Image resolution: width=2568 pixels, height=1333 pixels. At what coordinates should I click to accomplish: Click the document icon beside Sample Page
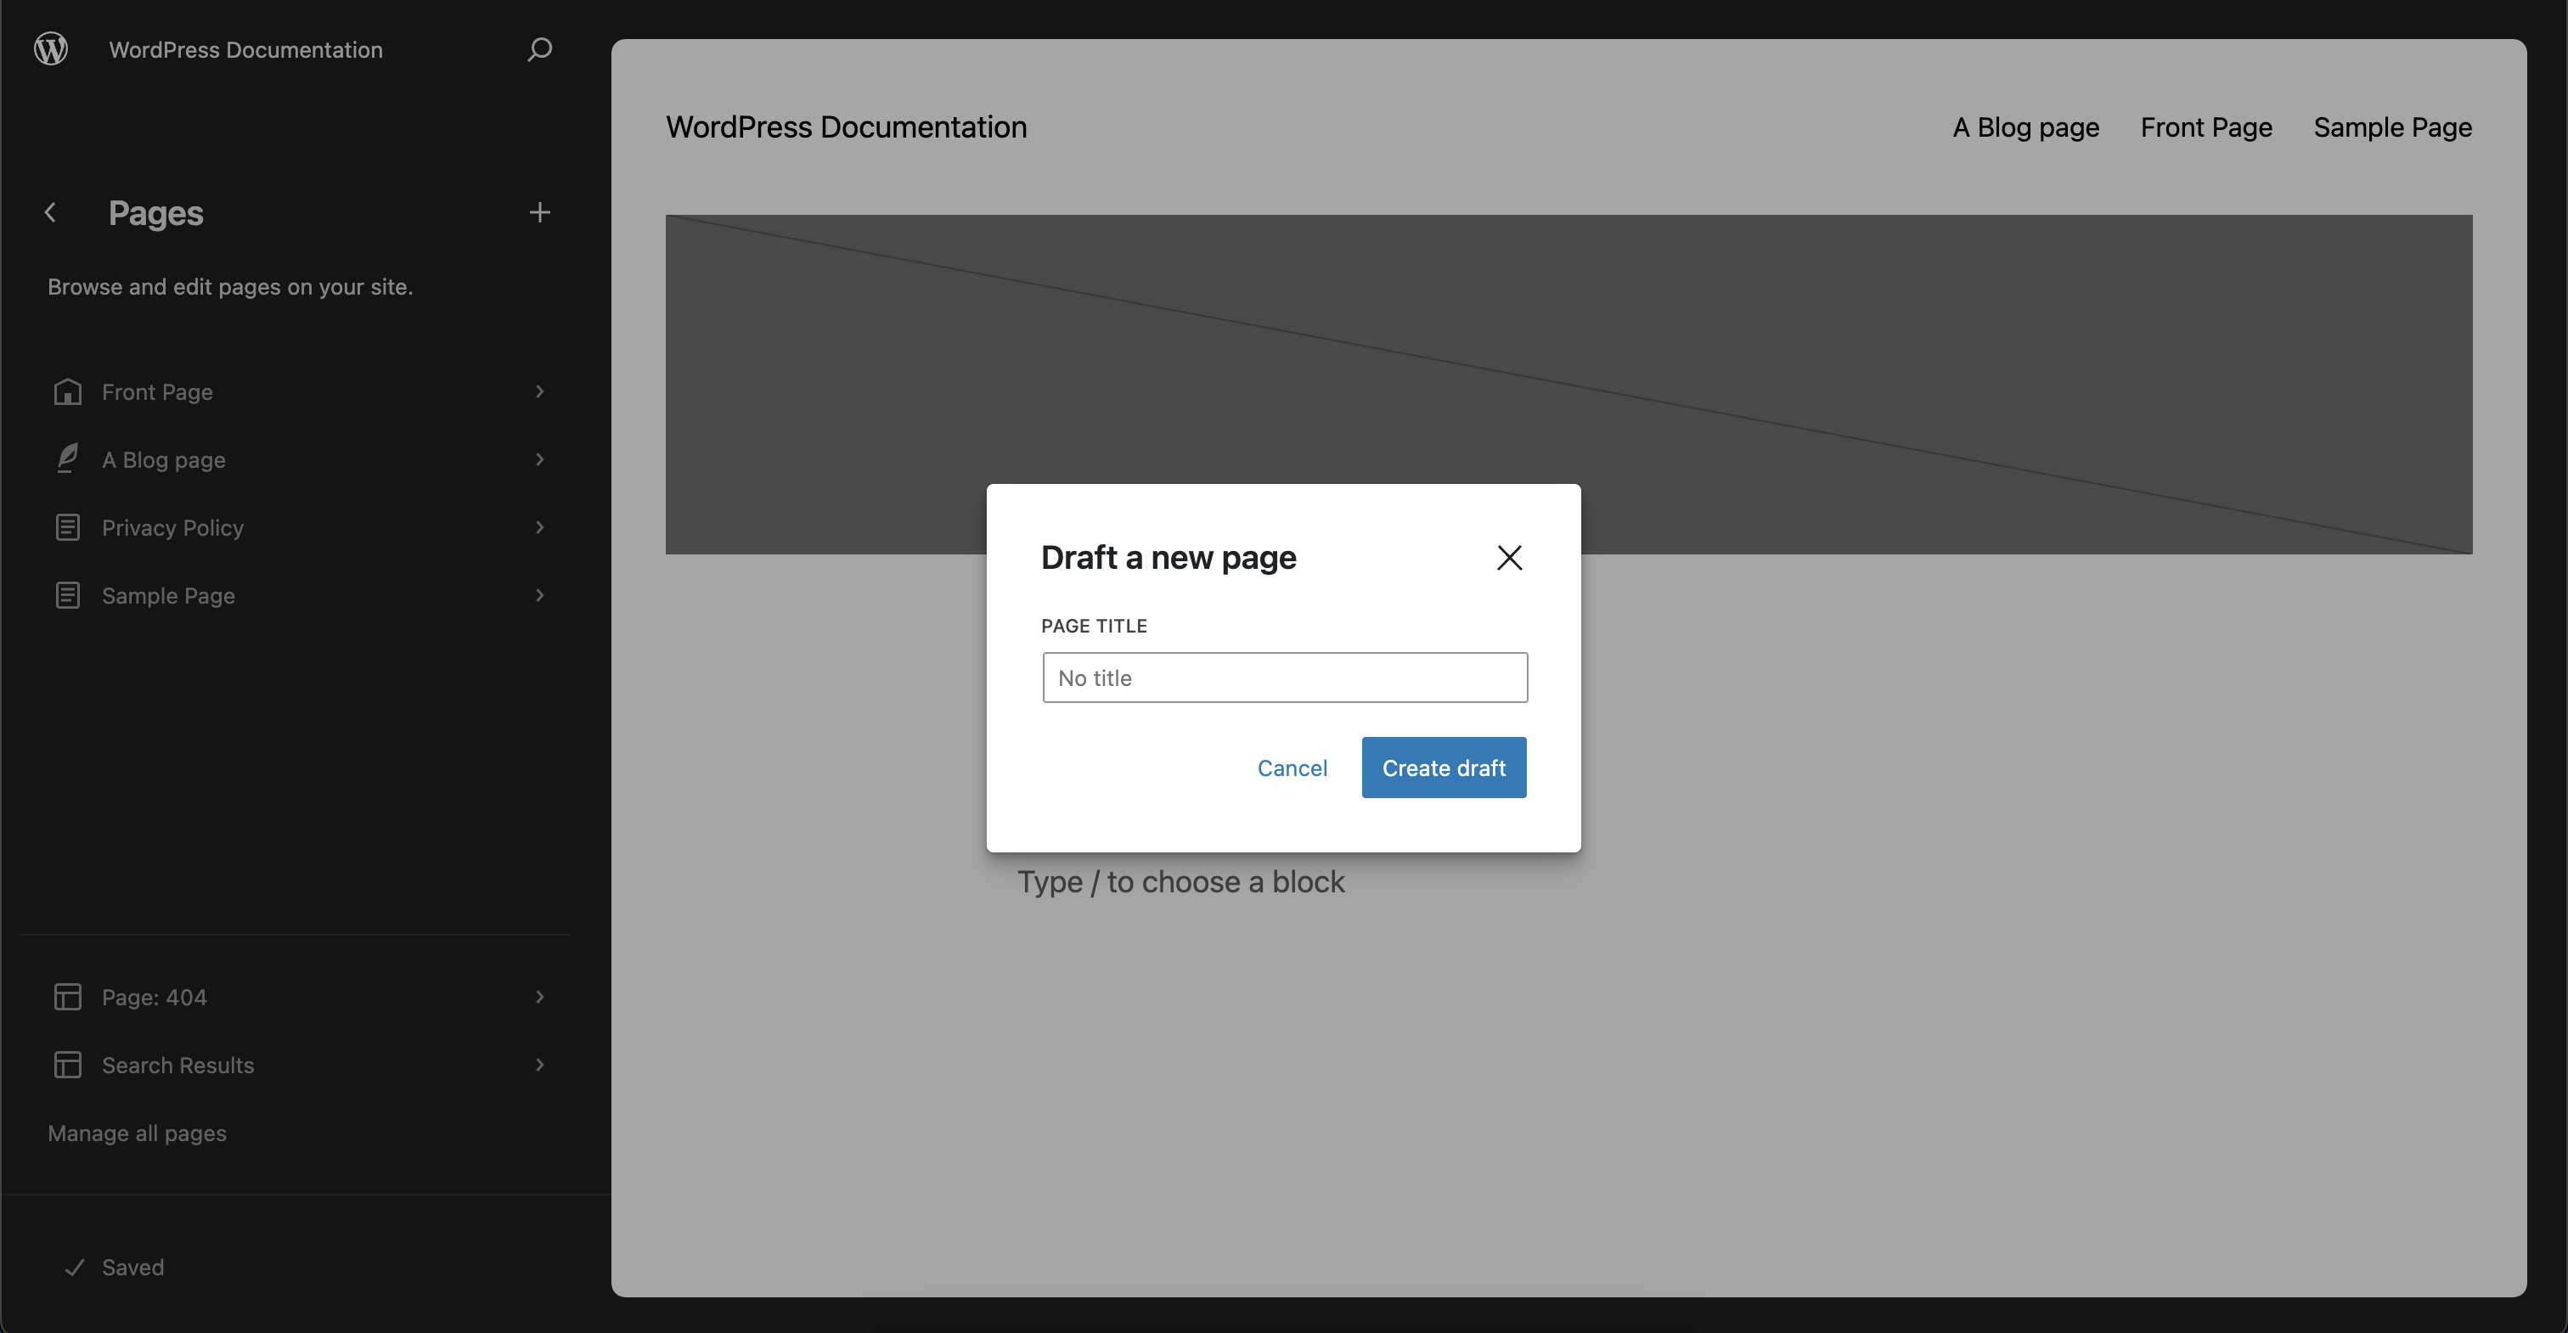(x=68, y=595)
